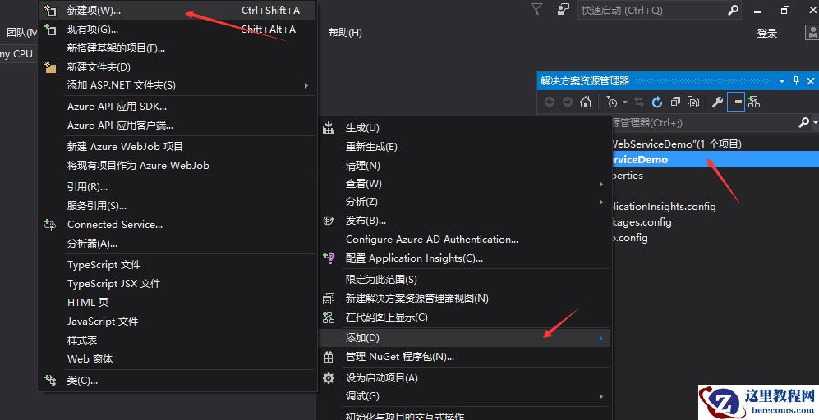This screenshot has height=420, width=819.
Task: Expand the 添加(D) submenu arrow
Action: pyautogui.click(x=601, y=338)
